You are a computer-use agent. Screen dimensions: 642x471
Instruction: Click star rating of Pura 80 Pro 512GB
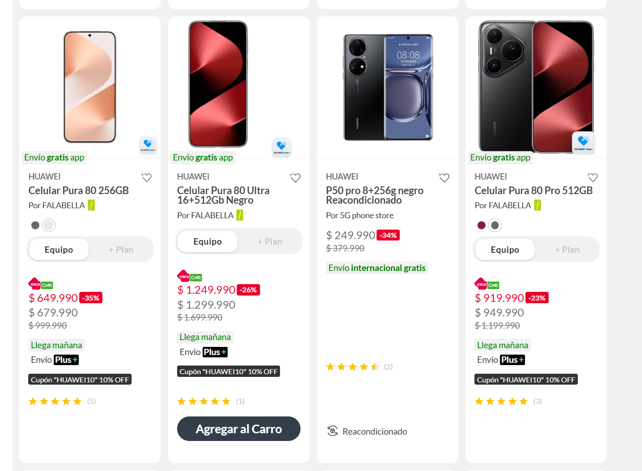click(501, 401)
